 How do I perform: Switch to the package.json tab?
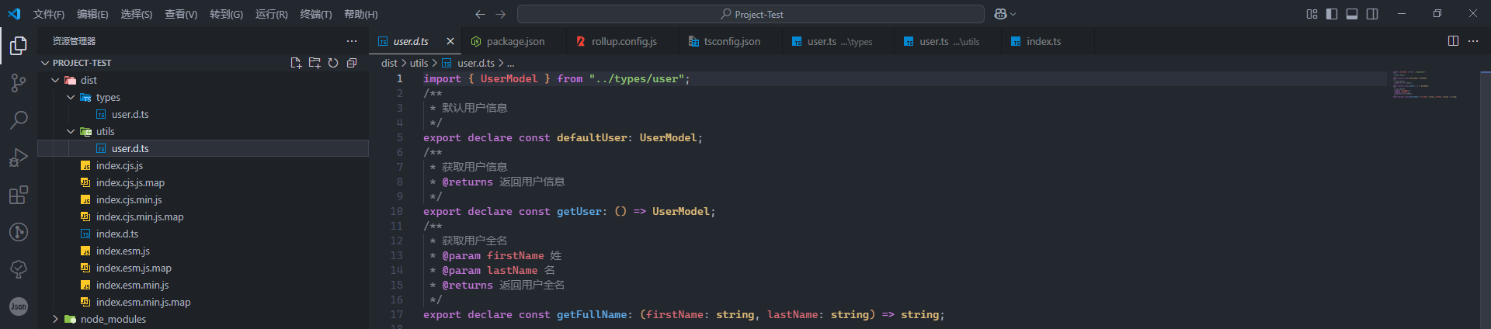(x=515, y=41)
